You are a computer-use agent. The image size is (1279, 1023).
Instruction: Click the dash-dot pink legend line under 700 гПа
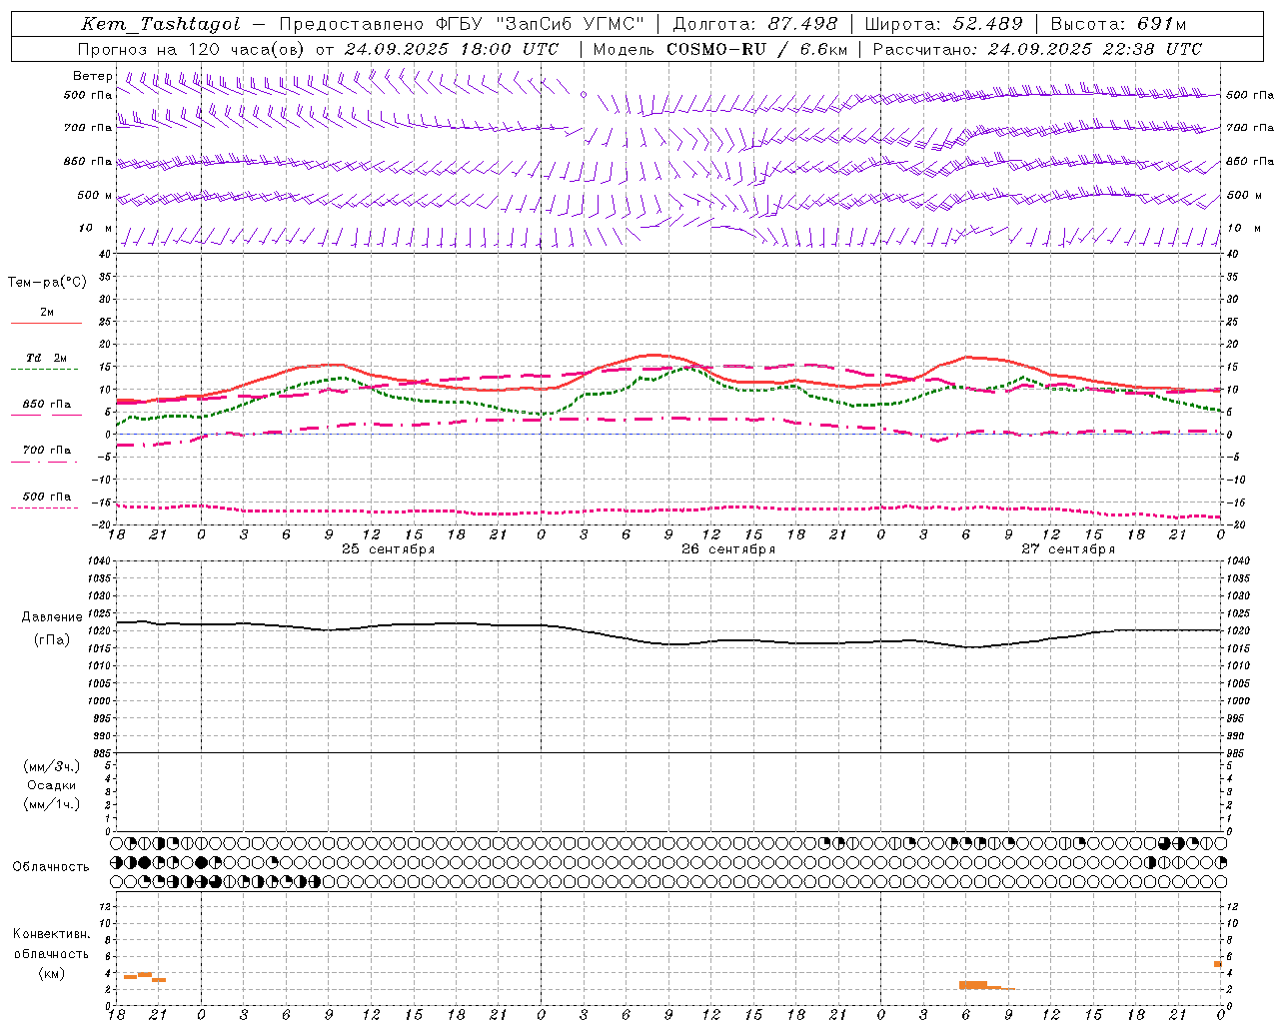click(x=44, y=462)
